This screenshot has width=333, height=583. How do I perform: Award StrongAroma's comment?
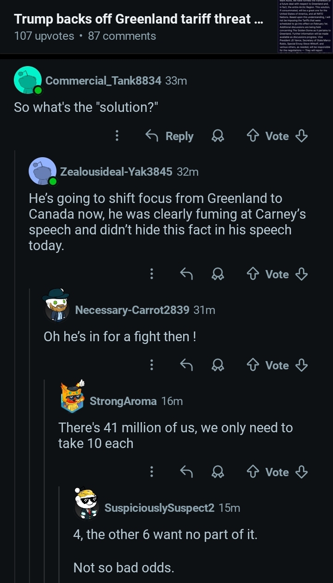(x=217, y=472)
